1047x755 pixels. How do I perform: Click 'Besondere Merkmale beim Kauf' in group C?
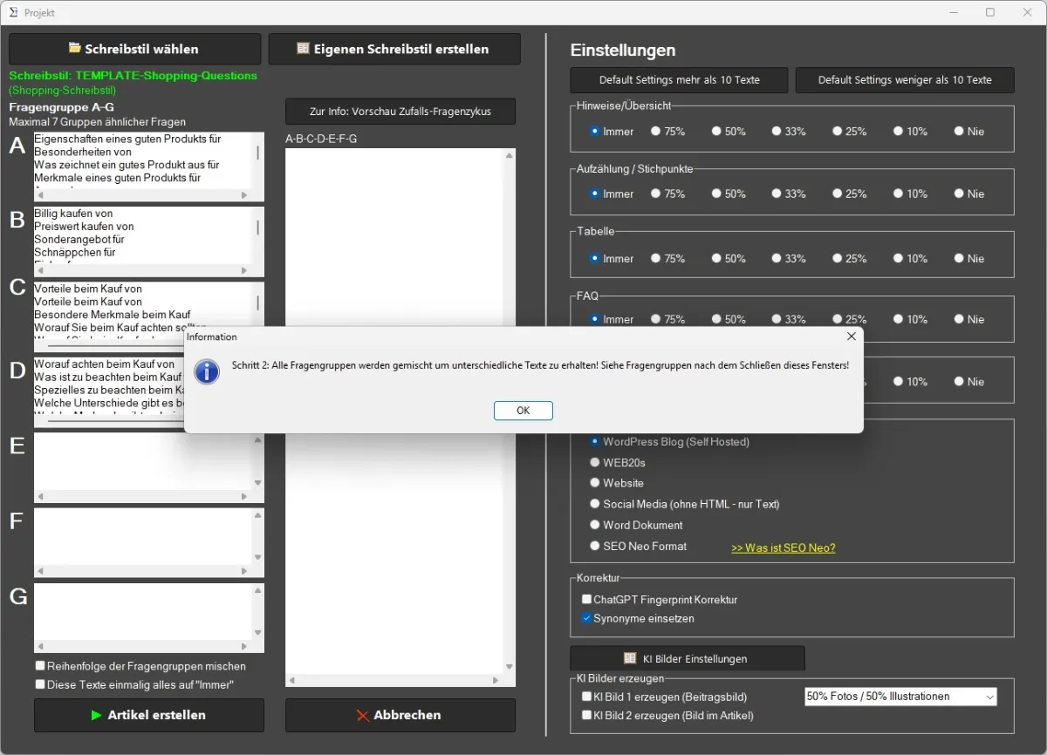(x=113, y=315)
